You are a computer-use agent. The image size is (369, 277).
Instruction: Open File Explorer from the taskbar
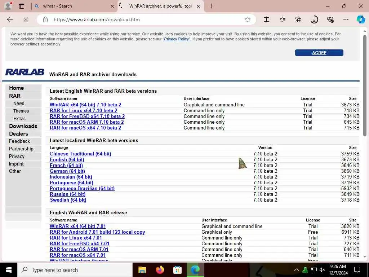coord(142,270)
